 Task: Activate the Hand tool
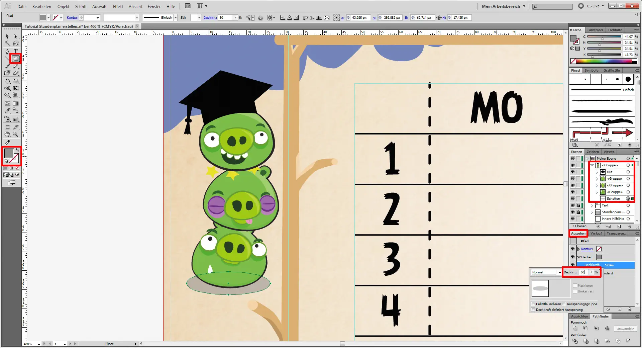click(x=7, y=135)
